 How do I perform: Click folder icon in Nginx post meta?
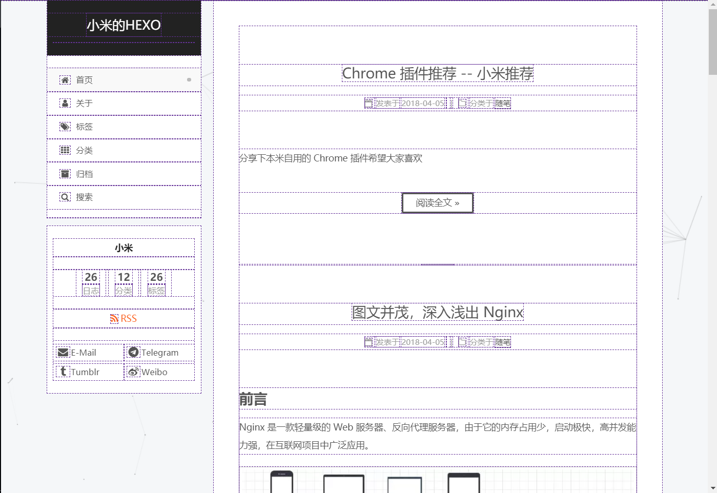point(462,342)
